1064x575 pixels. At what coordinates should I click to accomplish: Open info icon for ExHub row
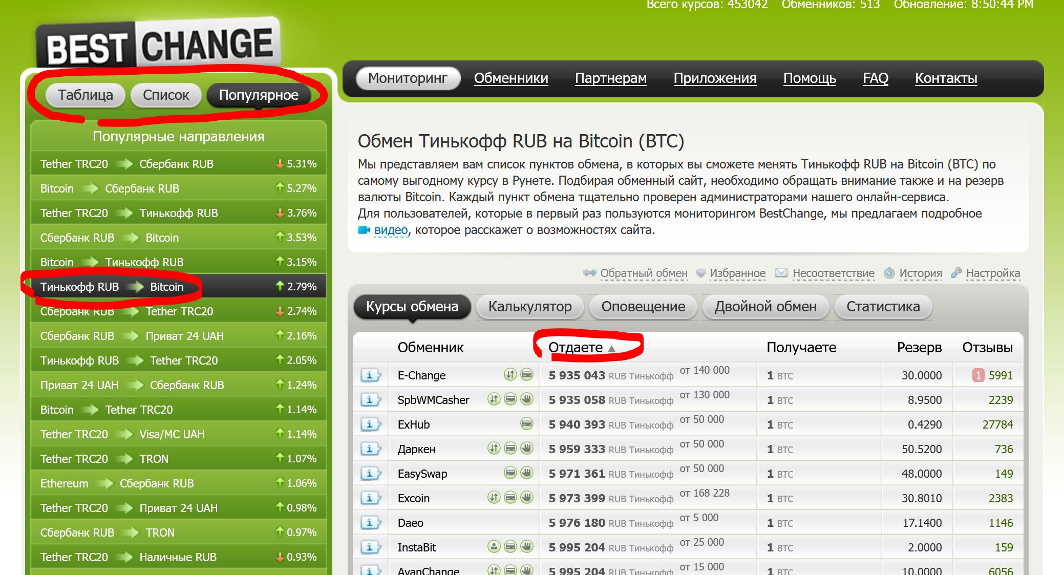point(370,424)
